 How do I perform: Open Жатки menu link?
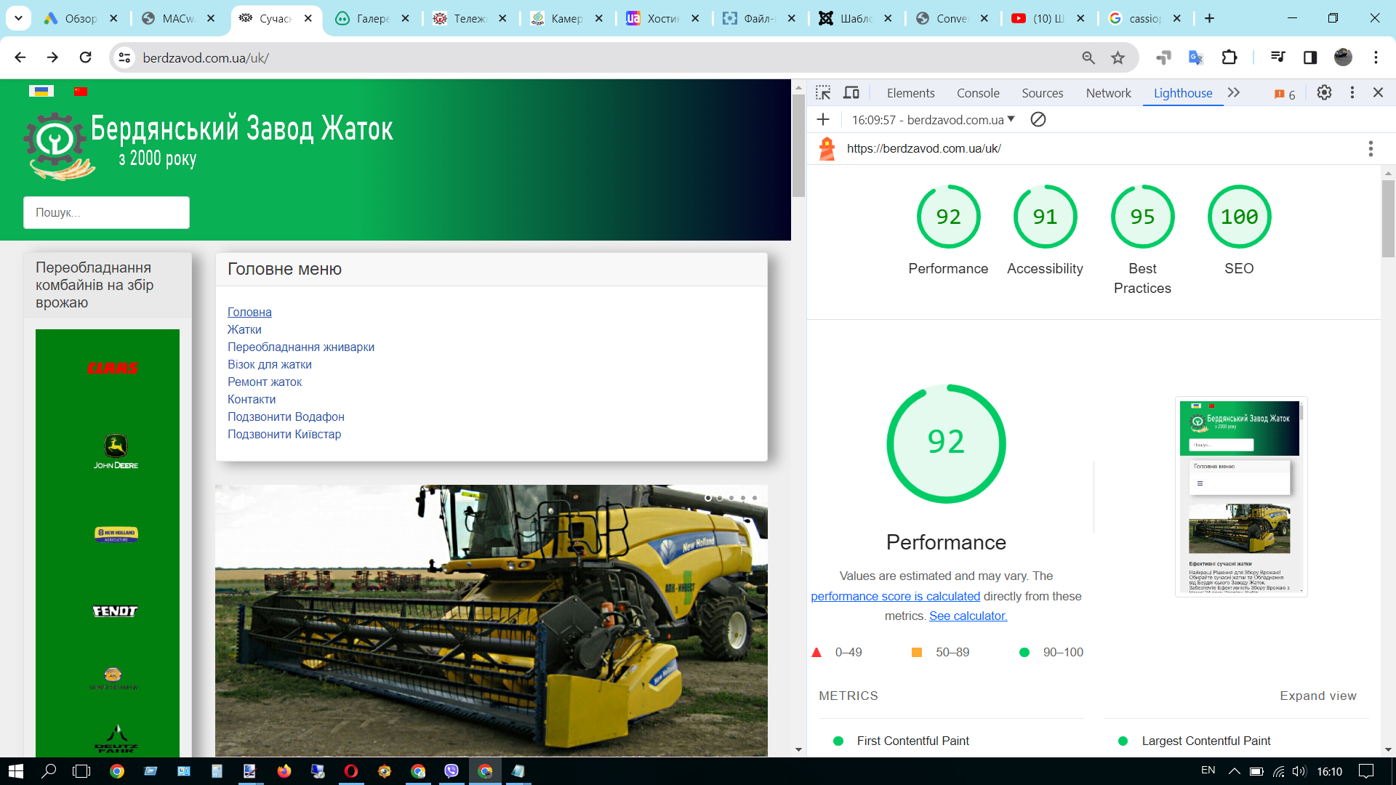click(244, 329)
